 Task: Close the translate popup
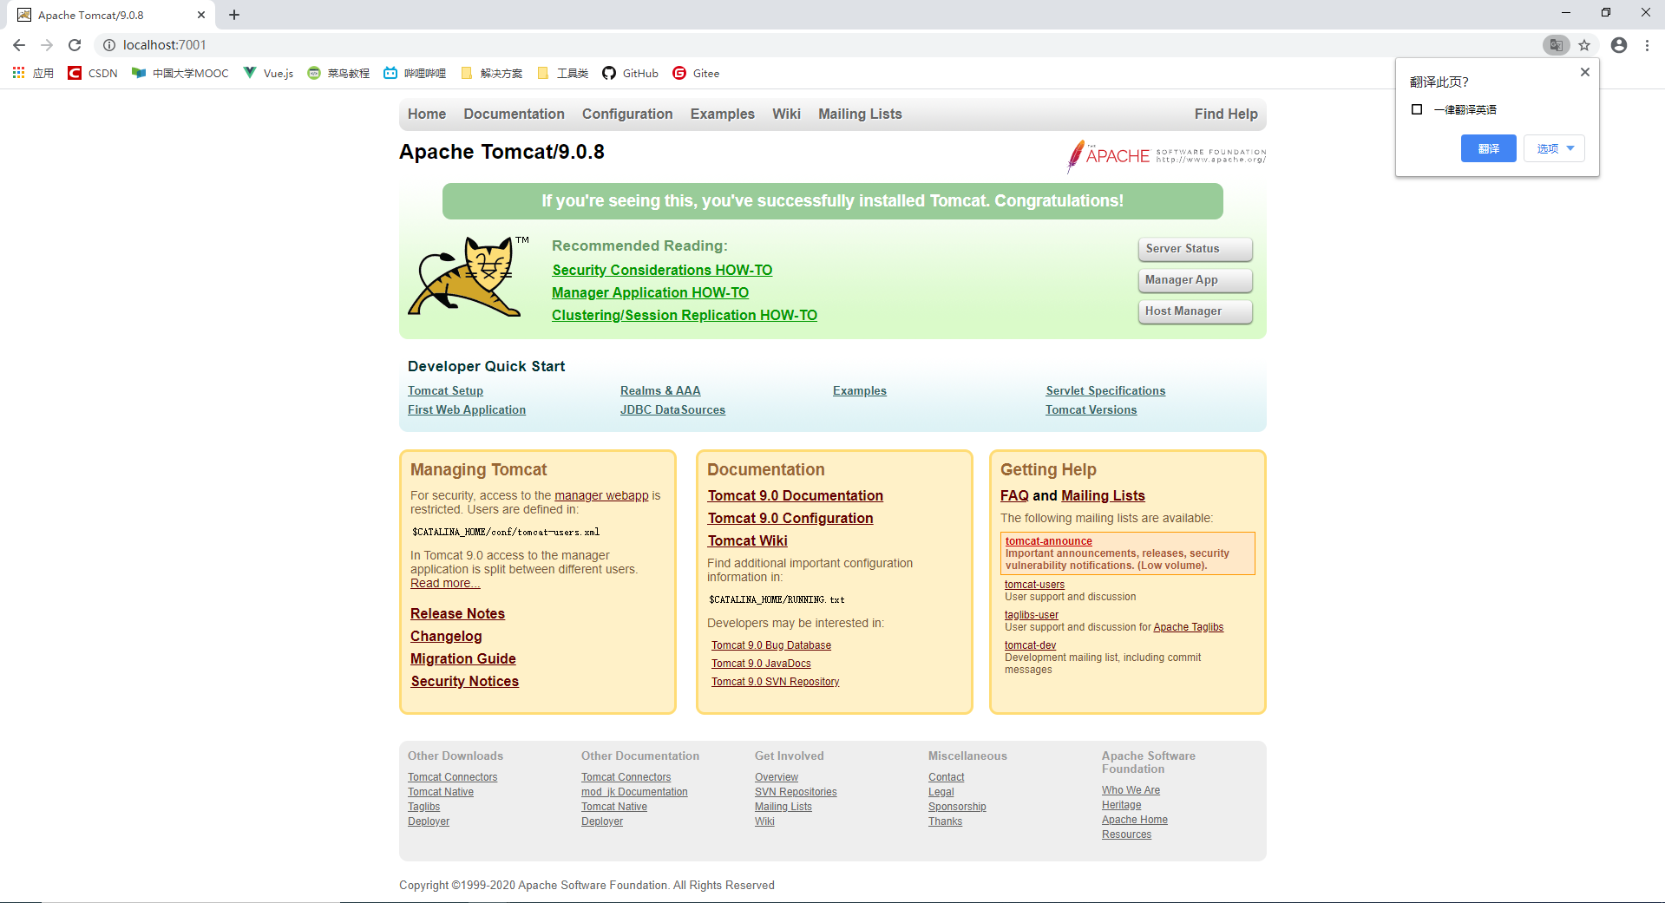(x=1584, y=72)
